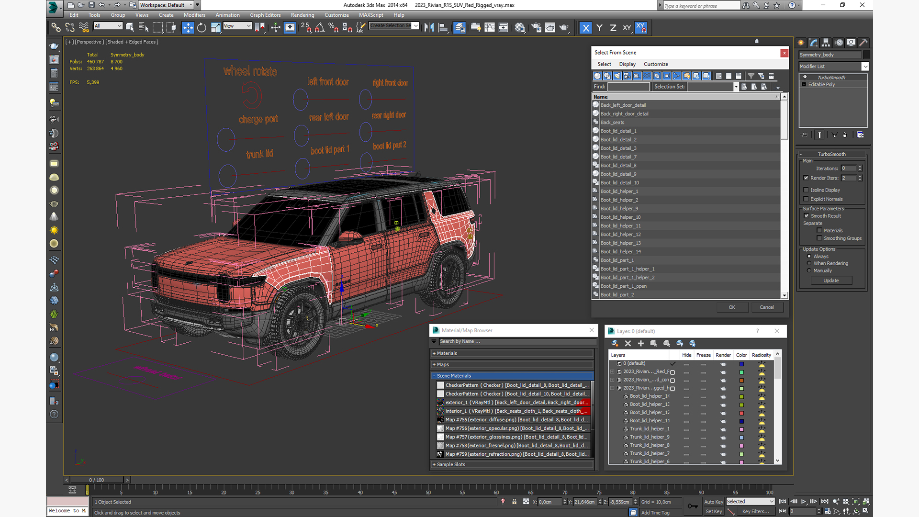Click the Pin Stack icon
The width and height of the screenshot is (919, 517).
[805, 135]
